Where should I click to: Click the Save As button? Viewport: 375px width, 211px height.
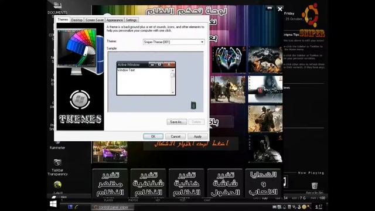(x=177, y=122)
